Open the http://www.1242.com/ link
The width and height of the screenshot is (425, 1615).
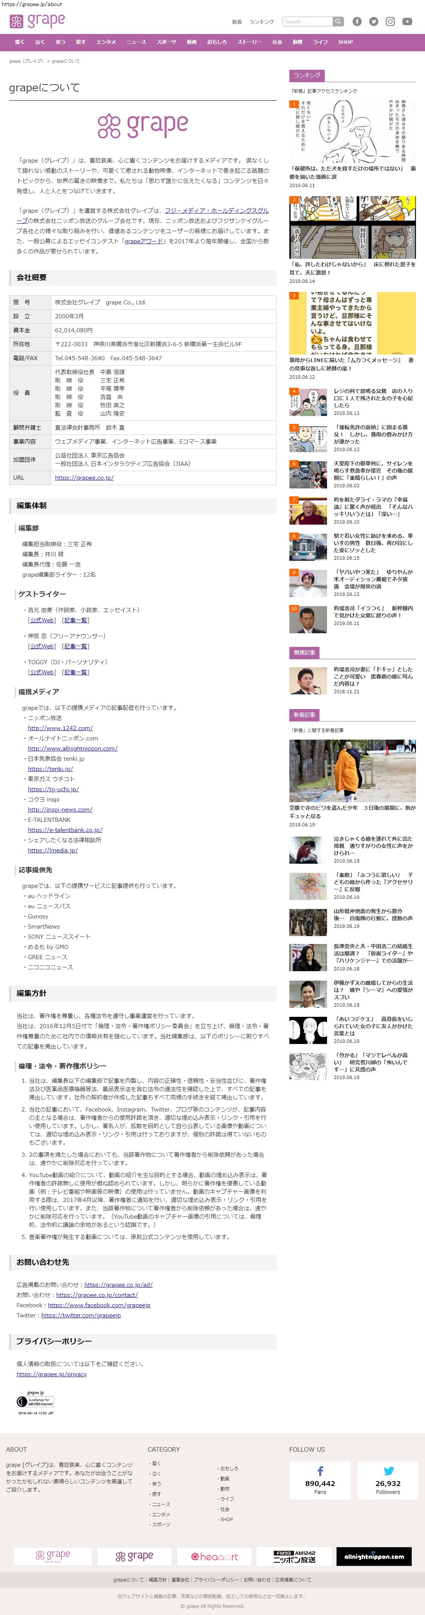tap(60, 728)
